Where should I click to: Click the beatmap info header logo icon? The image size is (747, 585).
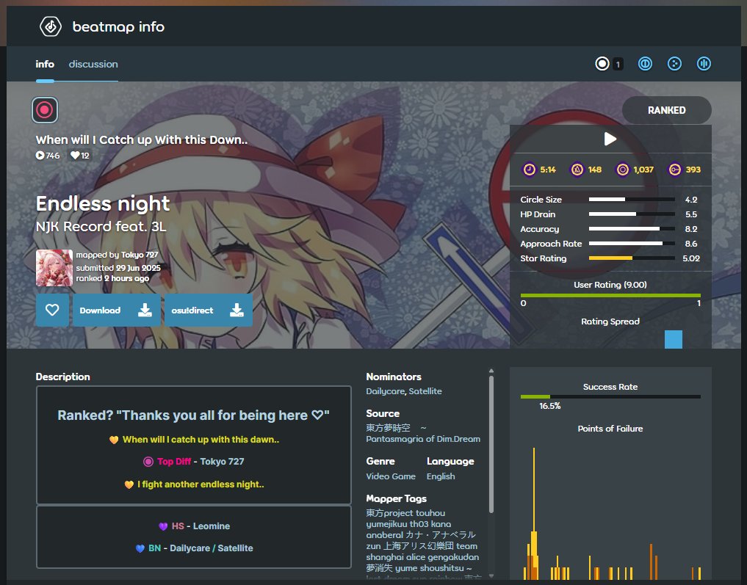click(x=51, y=26)
